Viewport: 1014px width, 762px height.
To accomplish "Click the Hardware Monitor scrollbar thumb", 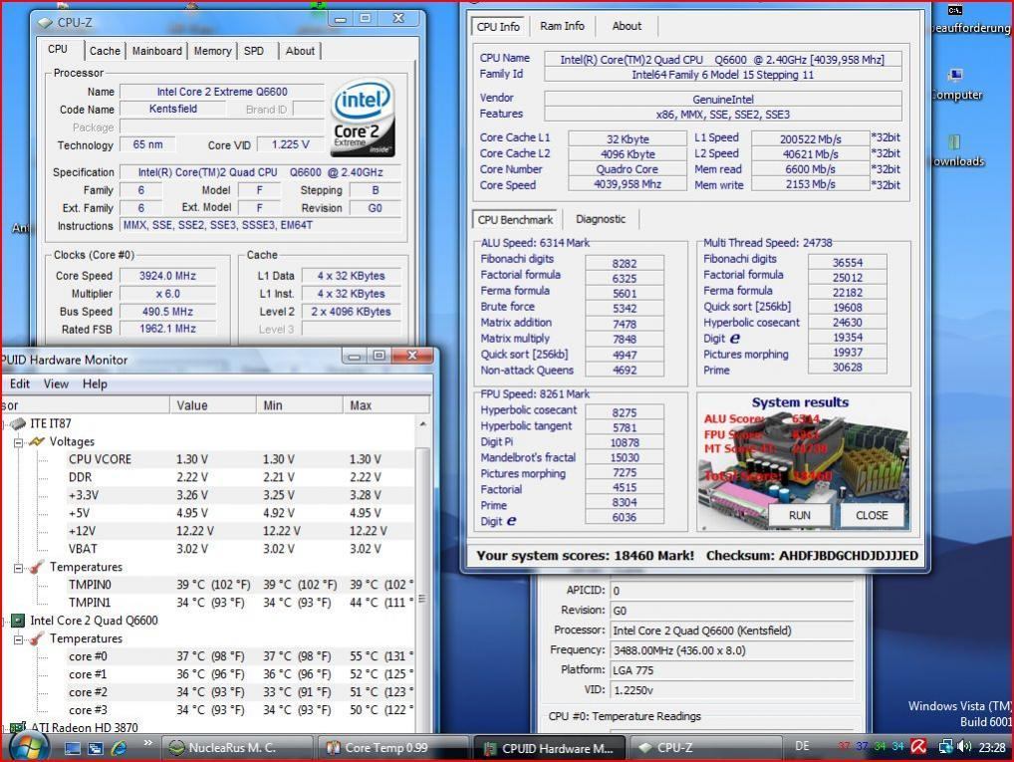I will pyautogui.click(x=423, y=599).
